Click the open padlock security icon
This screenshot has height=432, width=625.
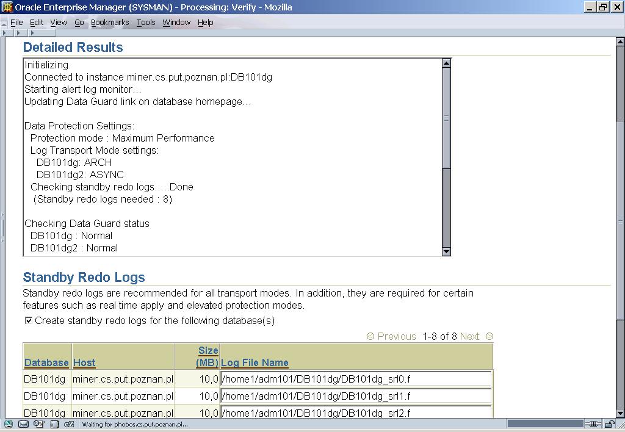[610, 424]
